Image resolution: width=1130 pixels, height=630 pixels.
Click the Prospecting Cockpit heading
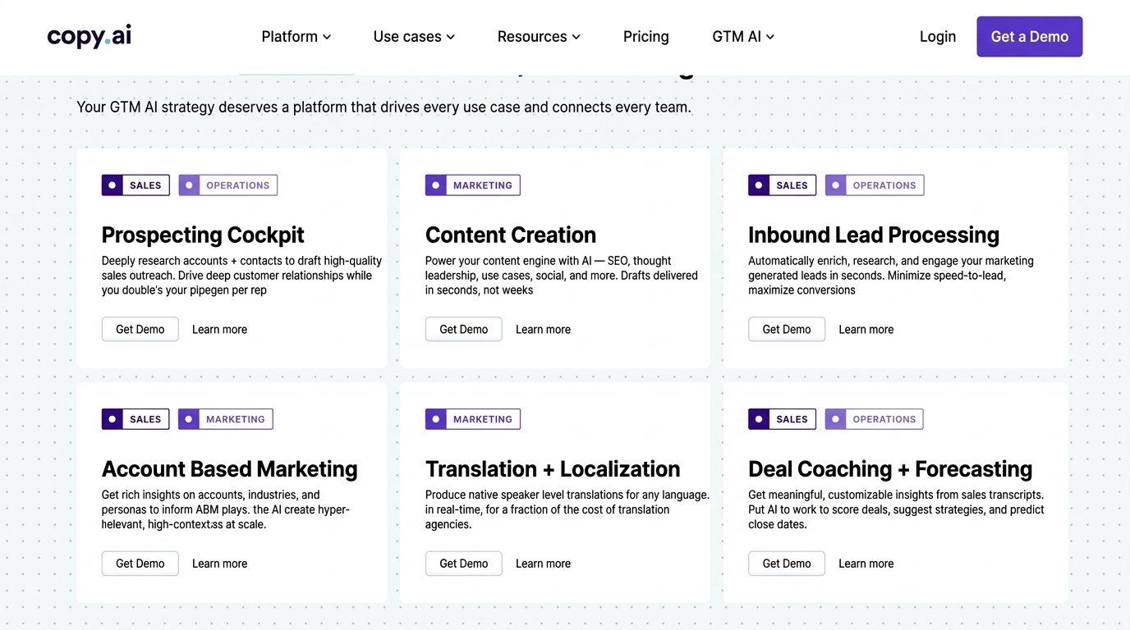tap(203, 235)
